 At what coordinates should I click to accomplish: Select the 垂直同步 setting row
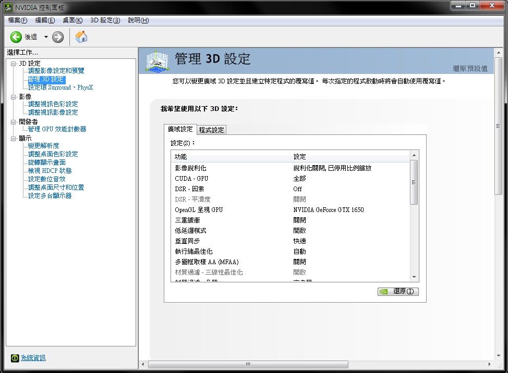290,241
